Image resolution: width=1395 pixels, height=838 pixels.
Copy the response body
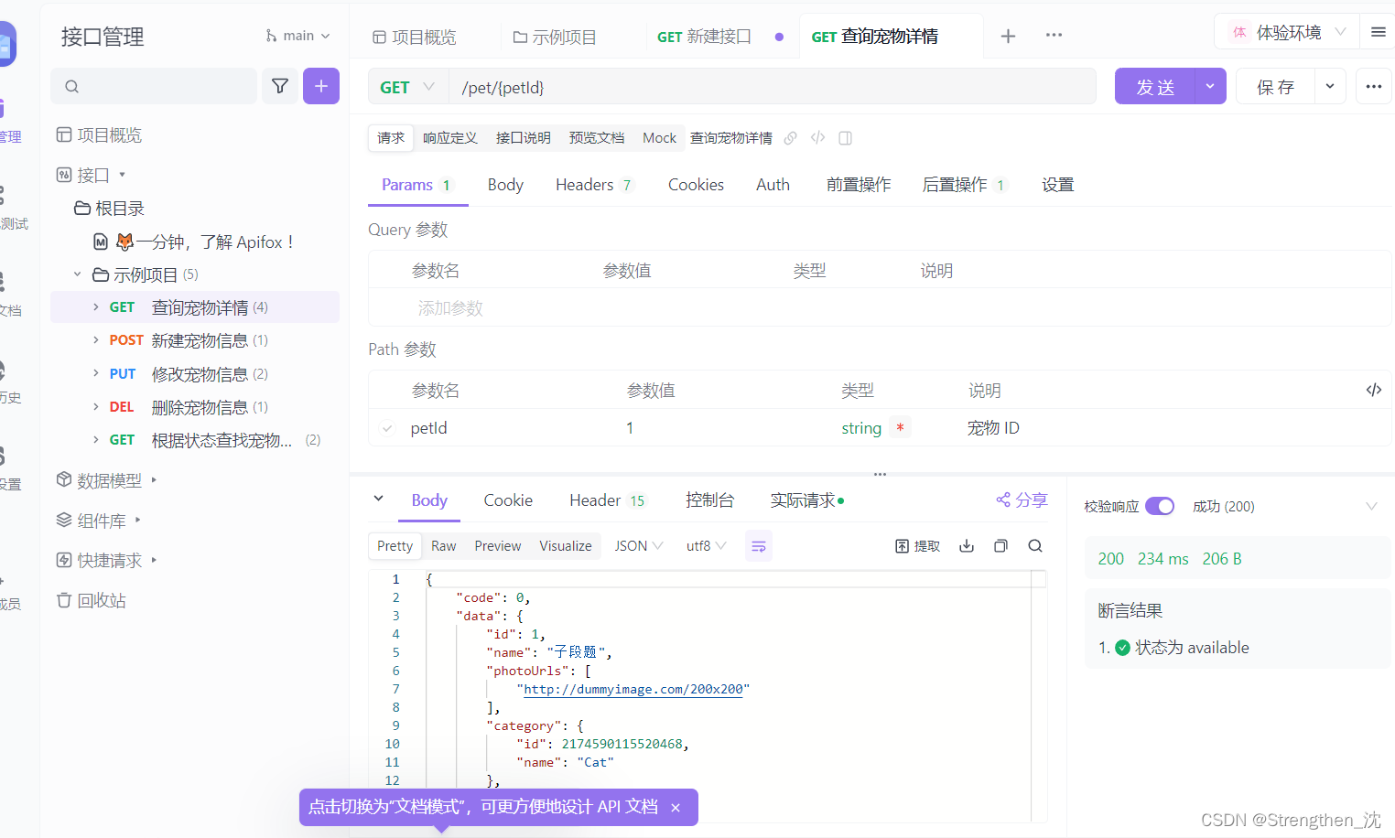click(x=1001, y=546)
